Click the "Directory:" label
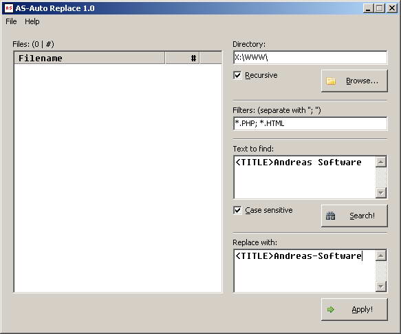This screenshot has width=401, height=334. [249, 44]
